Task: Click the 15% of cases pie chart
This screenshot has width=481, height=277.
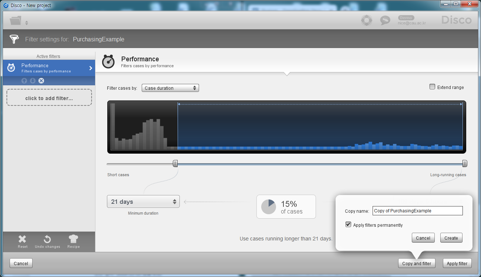Action: tap(269, 207)
